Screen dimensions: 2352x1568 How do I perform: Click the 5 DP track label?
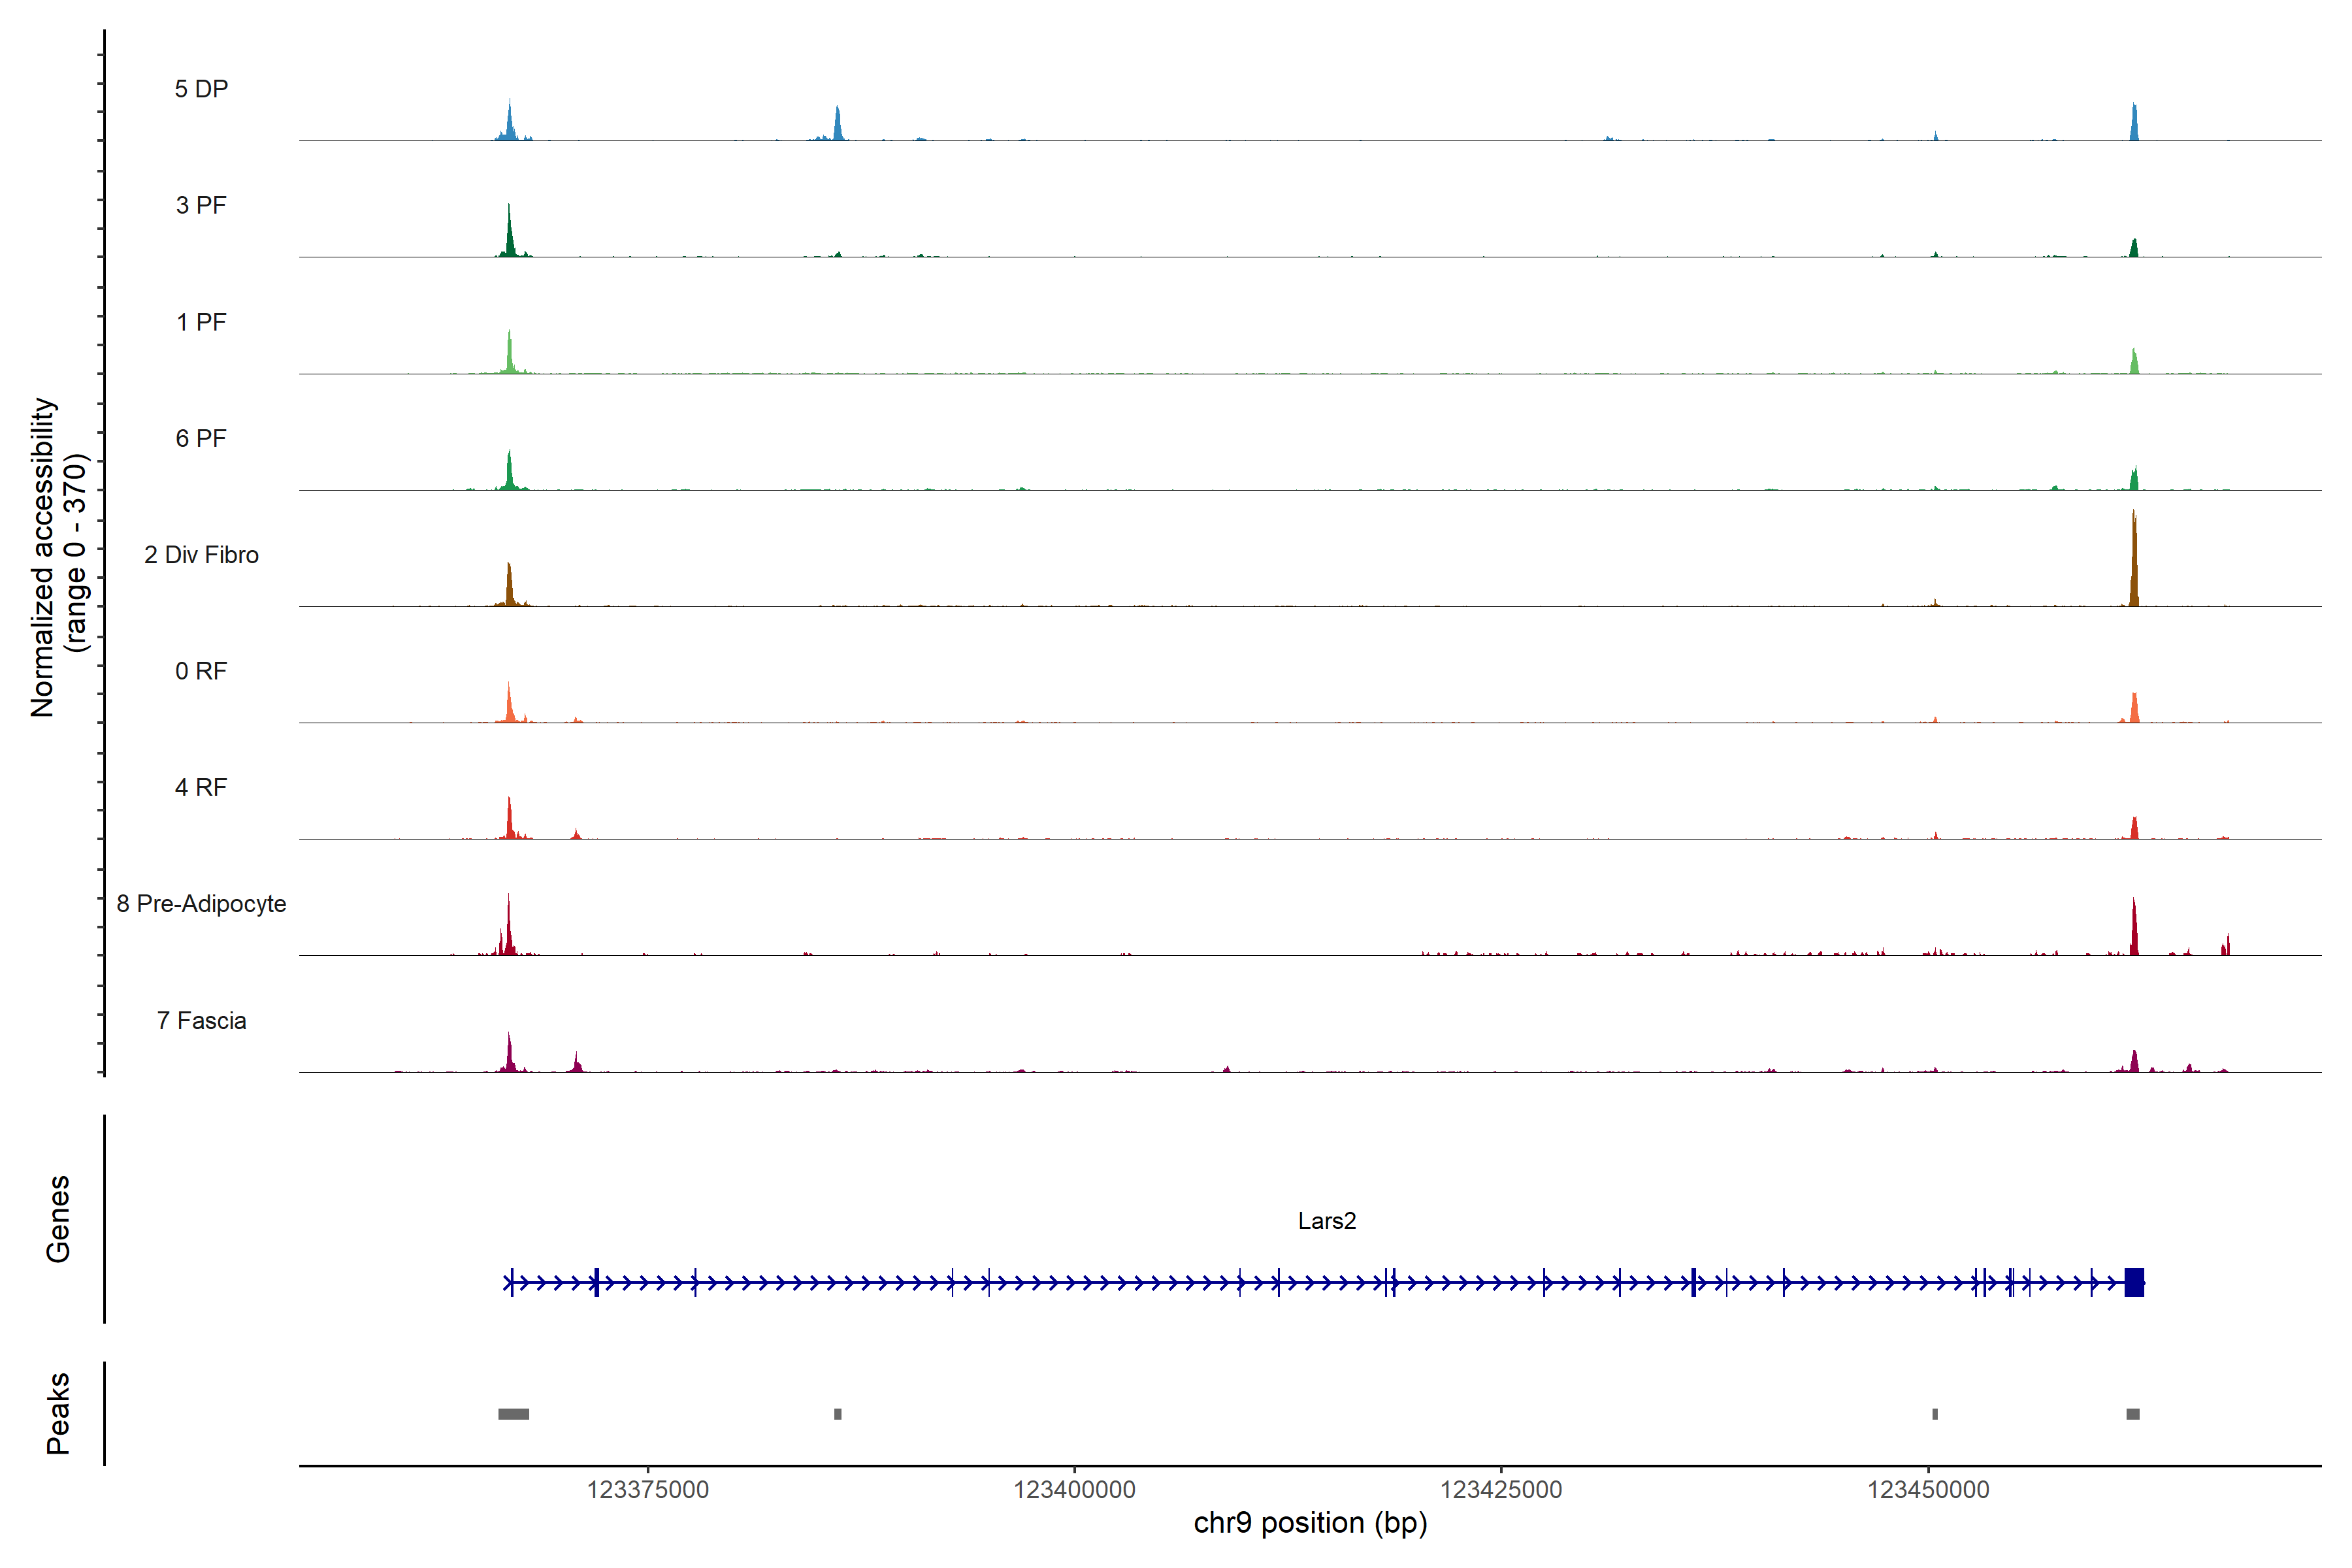[201, 89]
